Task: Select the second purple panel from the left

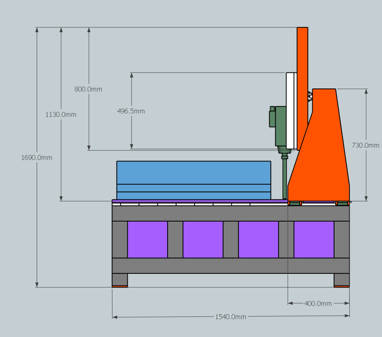Action: click(203, 239)
